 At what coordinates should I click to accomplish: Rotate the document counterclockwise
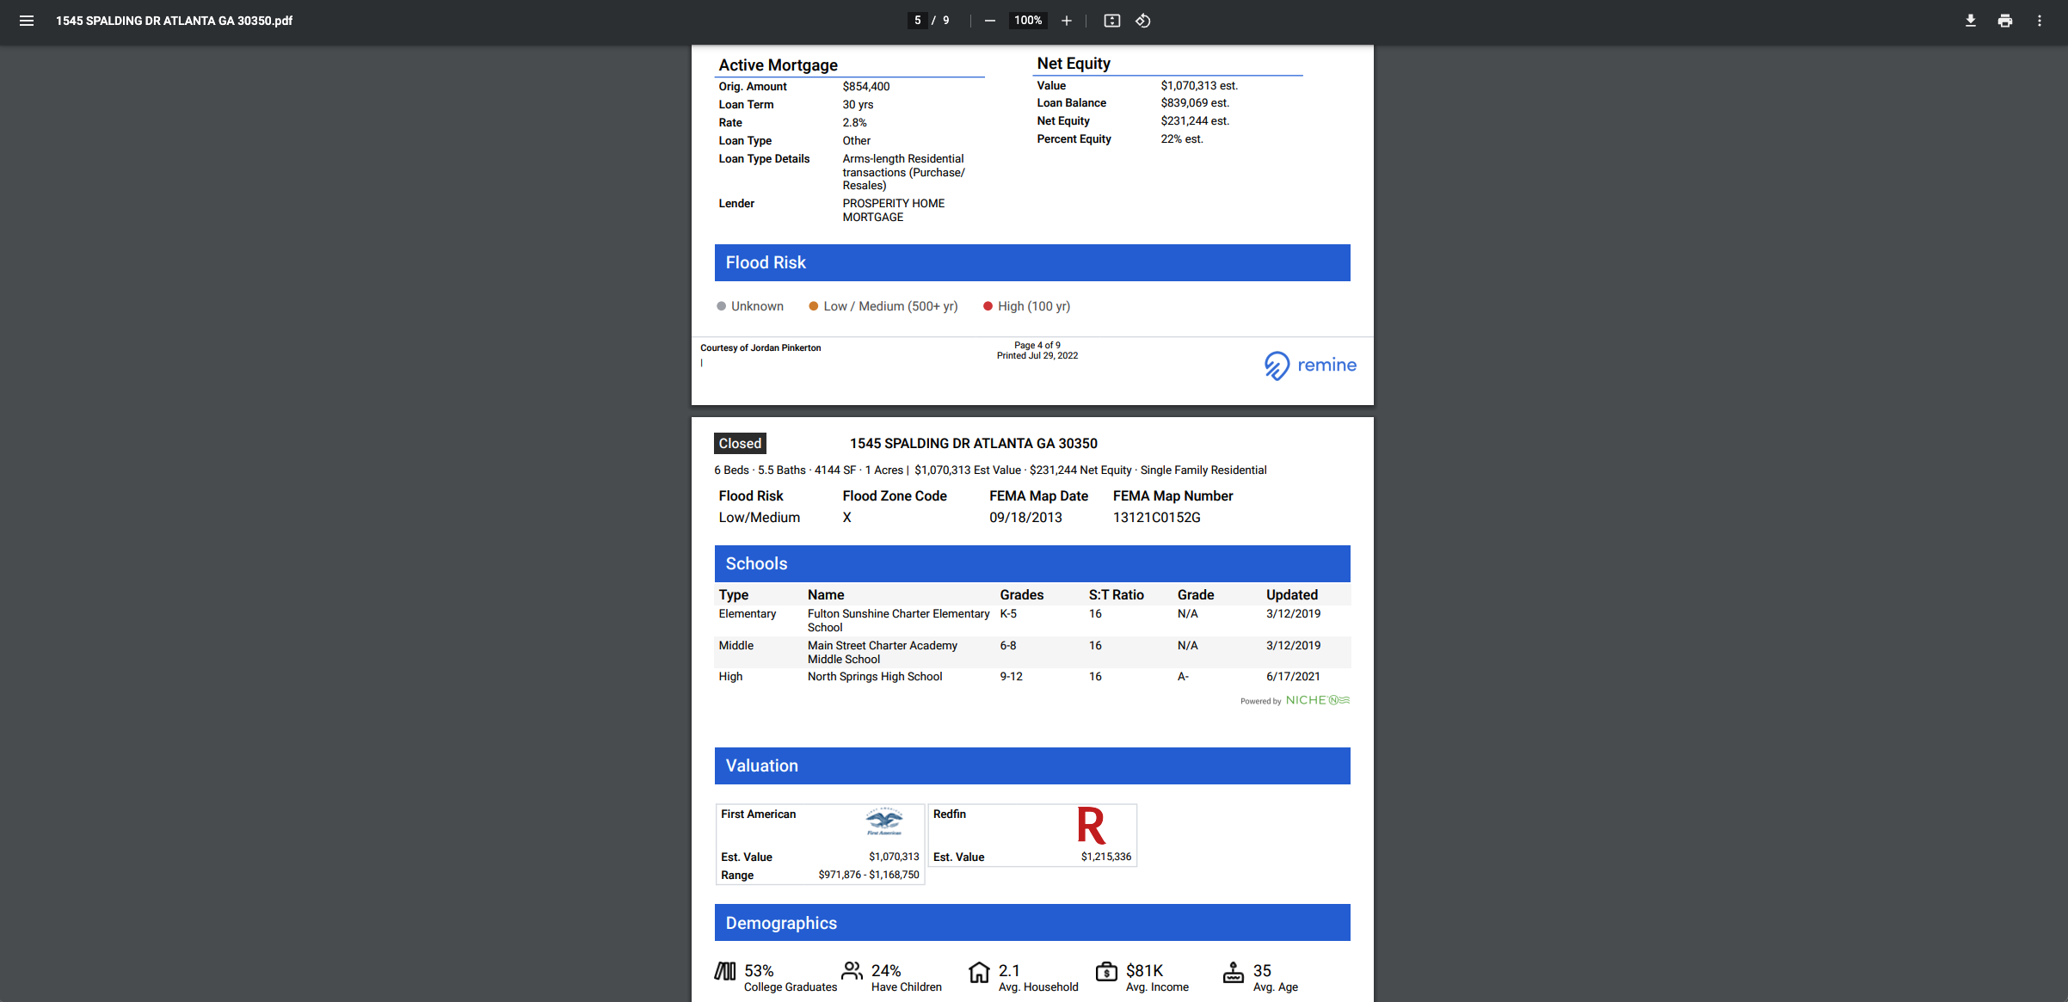(1143, 21)
